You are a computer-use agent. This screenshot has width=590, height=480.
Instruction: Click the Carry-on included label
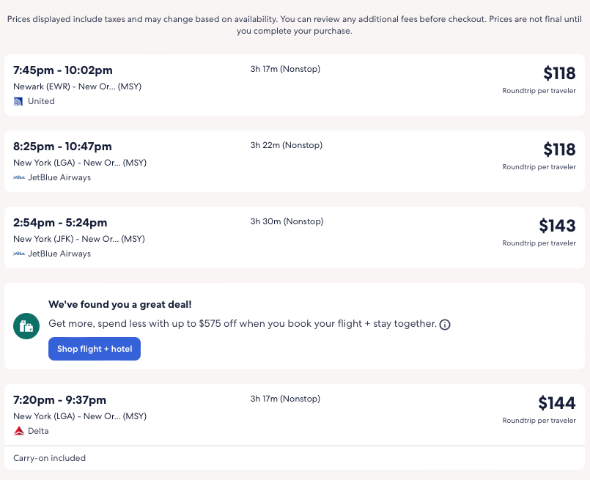(x=50, y=458)
